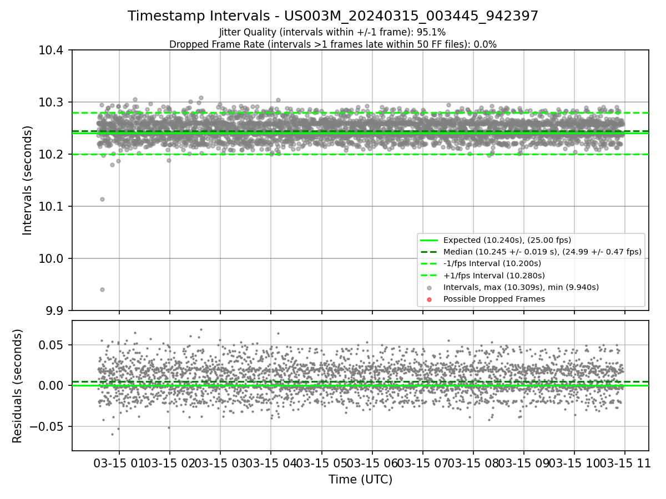Click the "03-15 06" x-axis tick label
The image size is (666, 499).
coord(372,462)
